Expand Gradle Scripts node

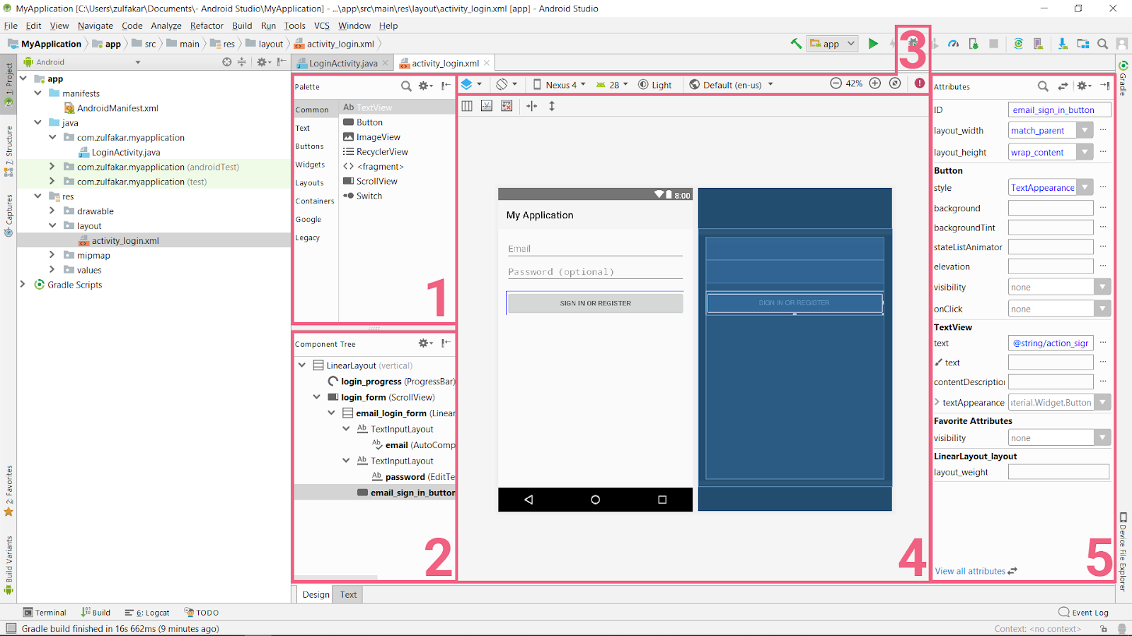click(x=23, y=284)
